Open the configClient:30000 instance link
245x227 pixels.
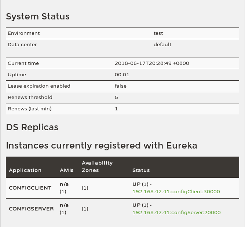tap(176, 191)
